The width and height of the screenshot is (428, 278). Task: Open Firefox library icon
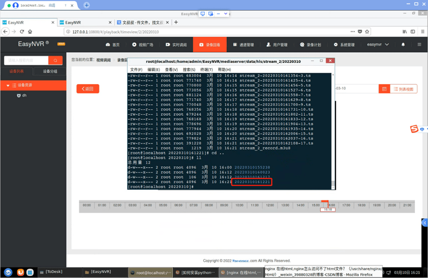(x=405, y=32)
